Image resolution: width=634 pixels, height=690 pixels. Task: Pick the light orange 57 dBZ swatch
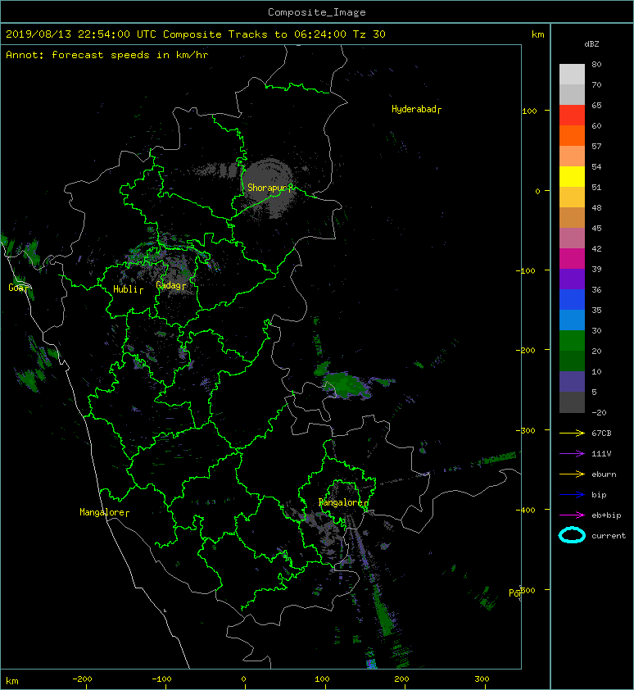point(572,157)
